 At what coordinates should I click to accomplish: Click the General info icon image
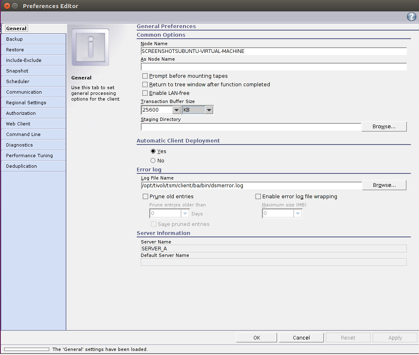point(90,47)
